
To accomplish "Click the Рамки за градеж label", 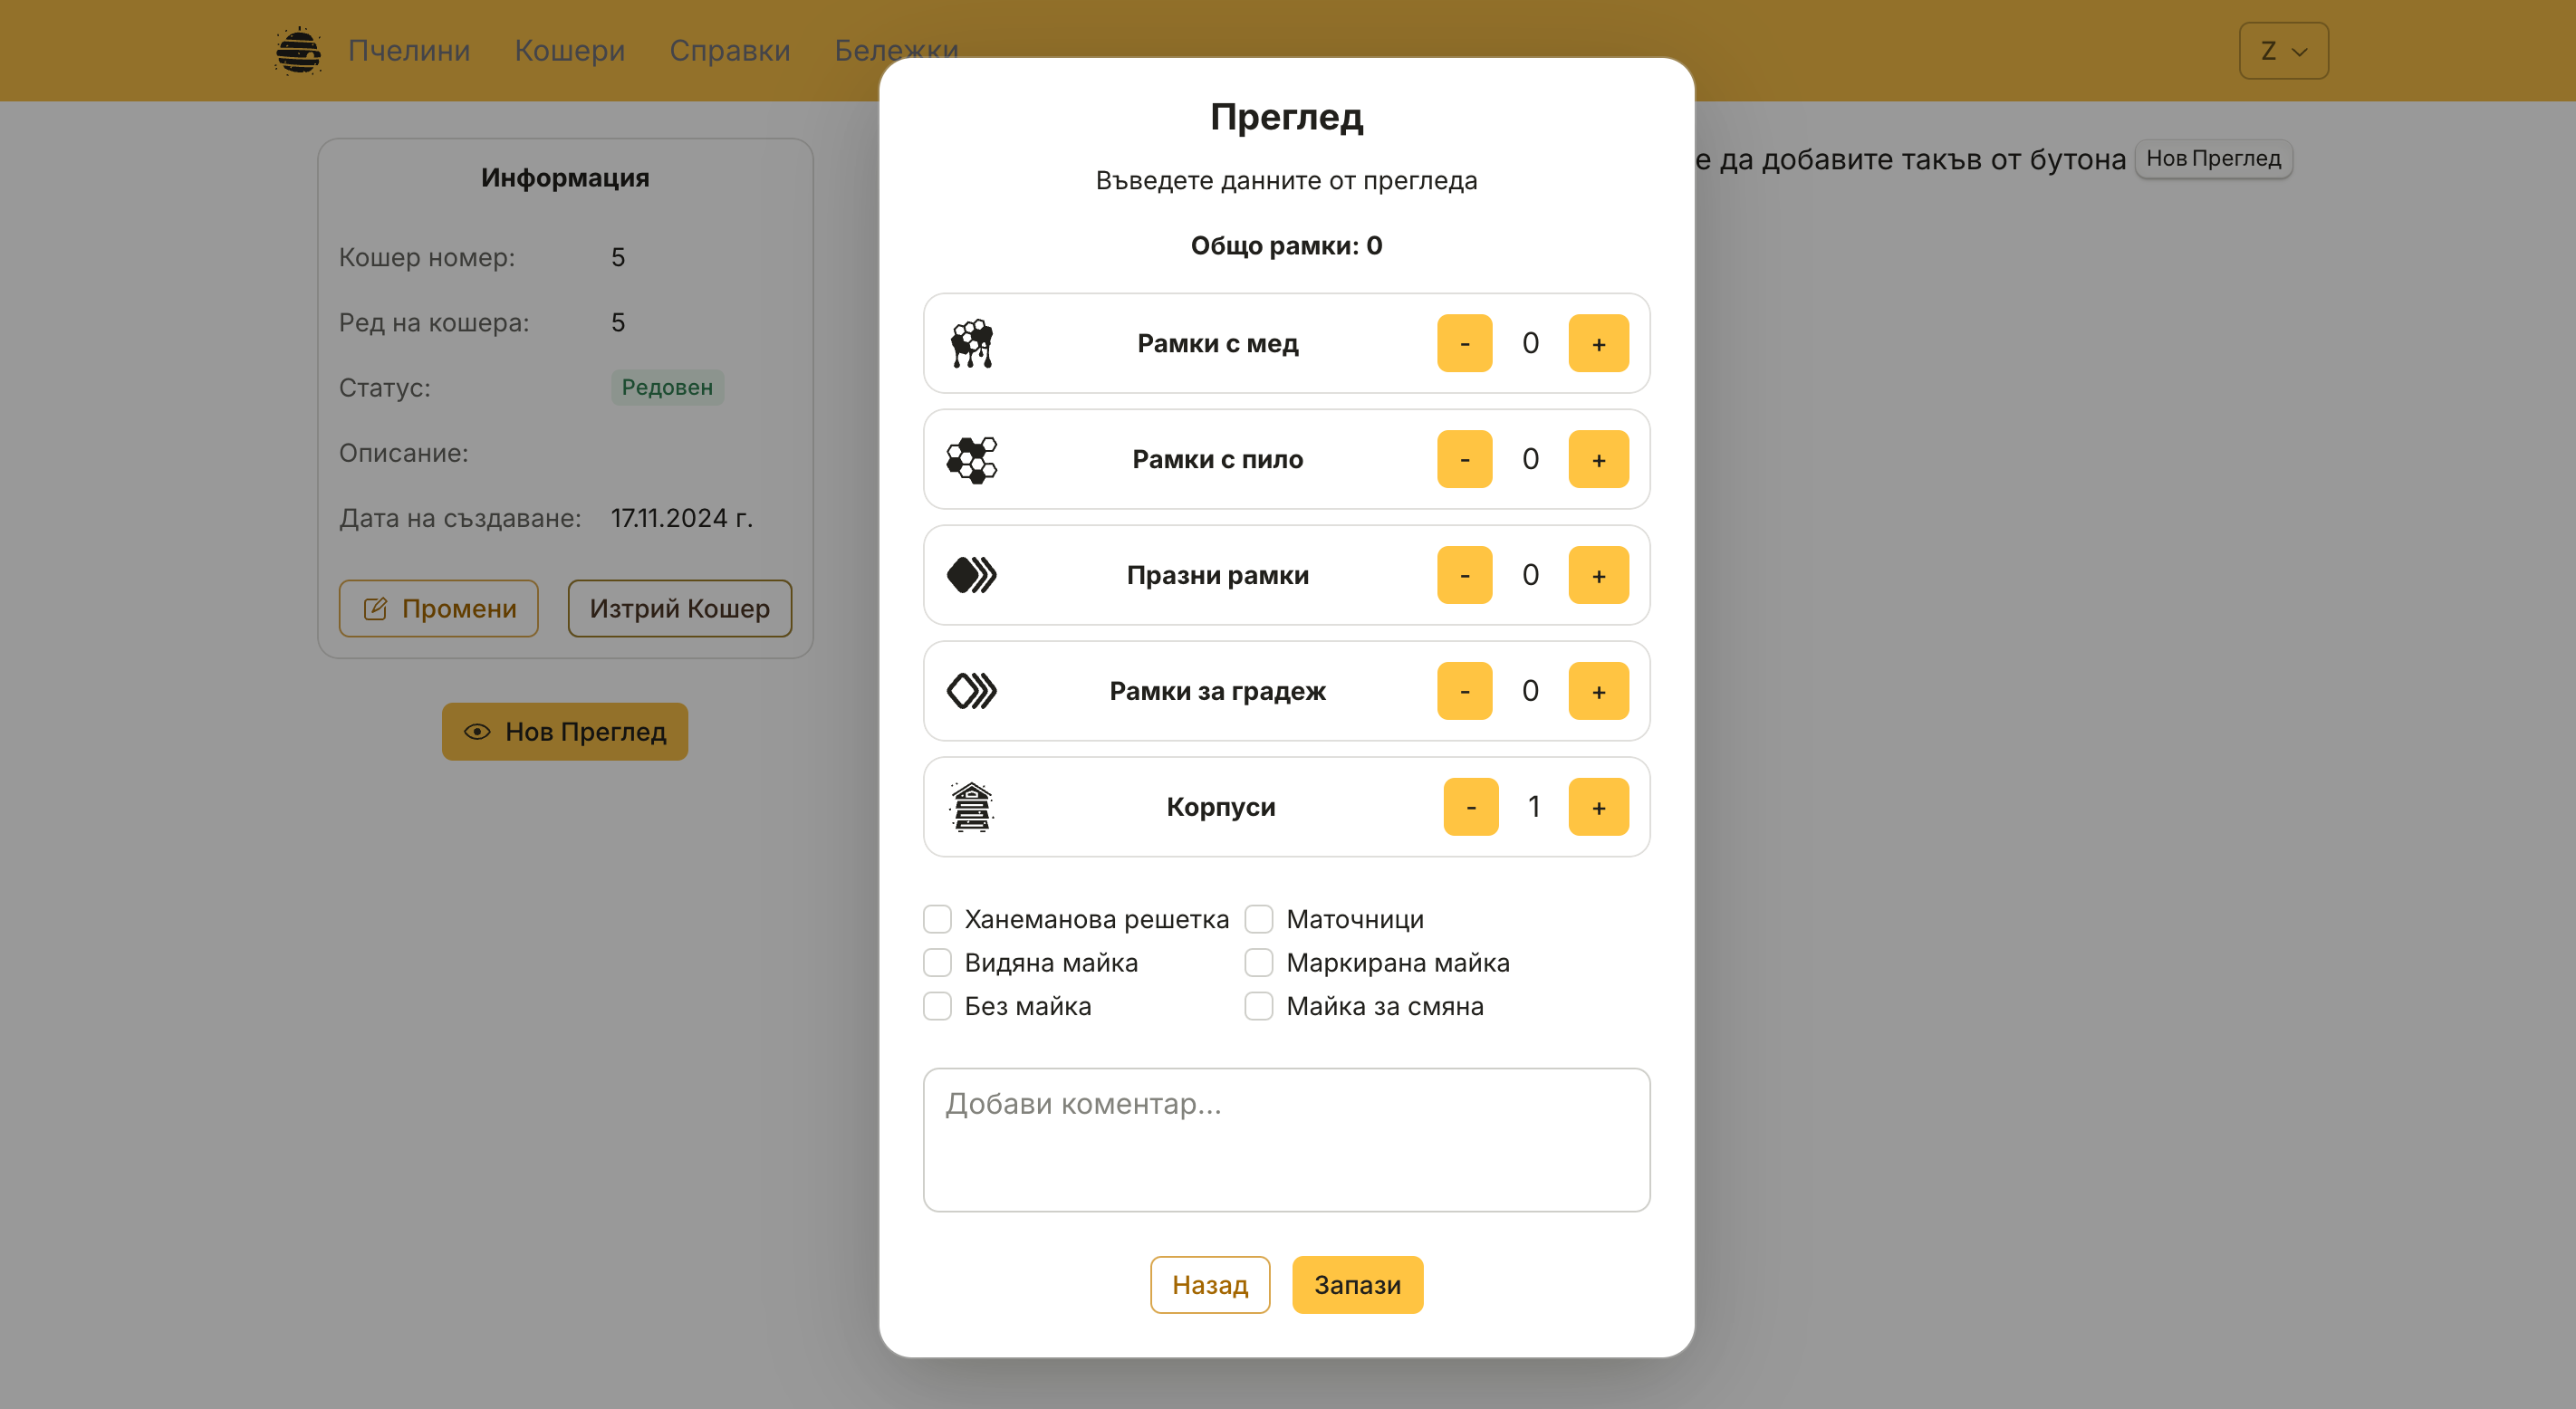I will (x=1217, y=691).
